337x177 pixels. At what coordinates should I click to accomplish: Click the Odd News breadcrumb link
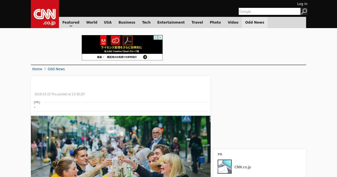pos(56,69)
